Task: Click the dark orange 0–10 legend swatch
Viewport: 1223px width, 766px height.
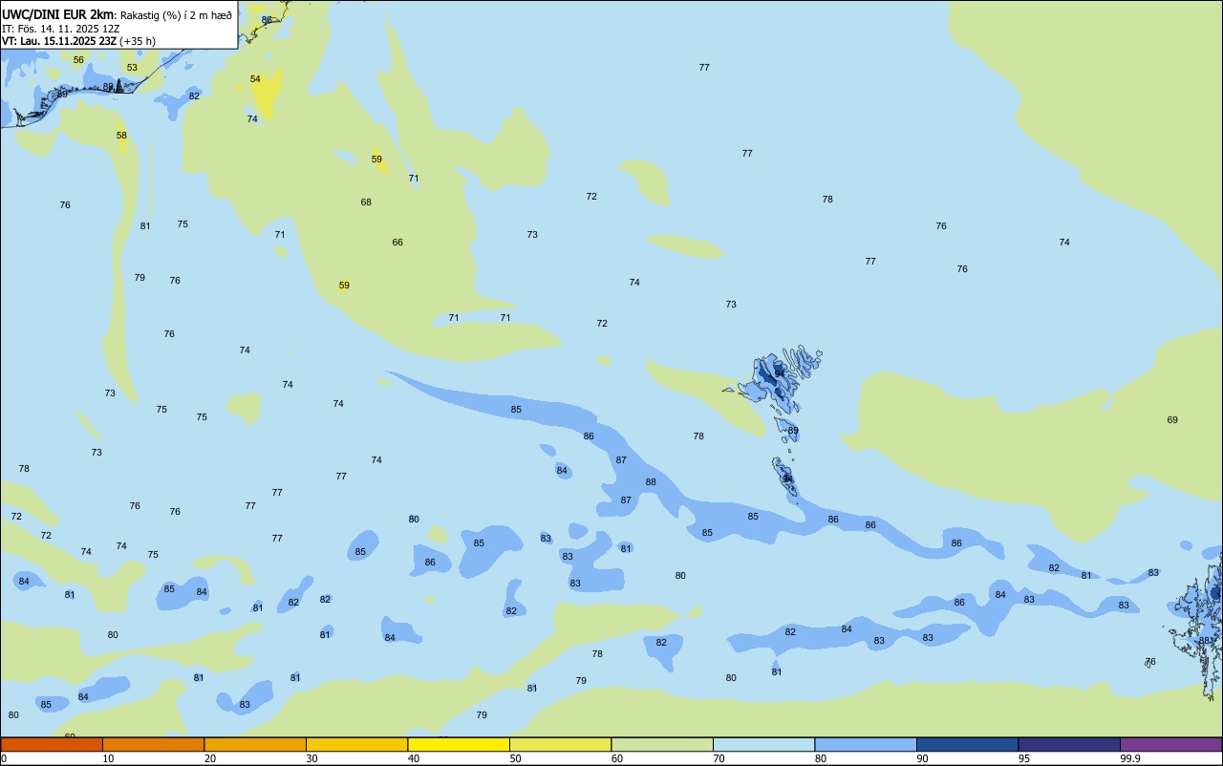Action: click(52, 744)
